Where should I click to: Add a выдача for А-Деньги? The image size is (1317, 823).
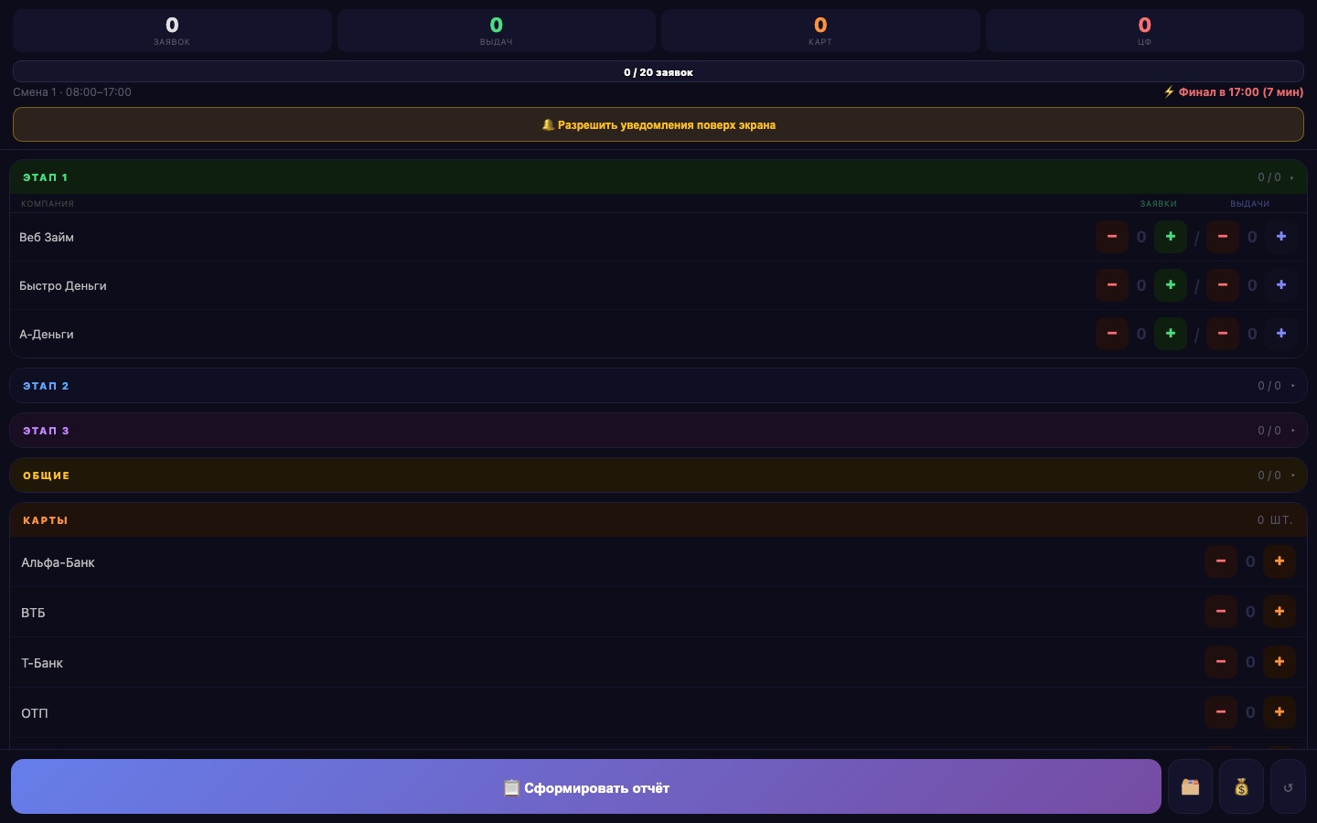click(x=1281, y=334)
